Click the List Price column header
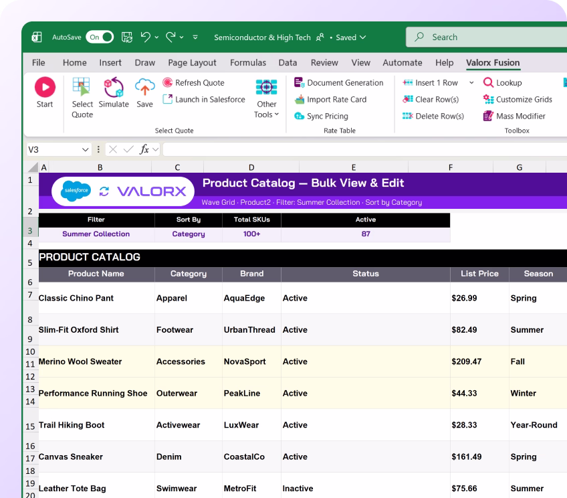Screen dimensions: 567x498 [479, 274]
